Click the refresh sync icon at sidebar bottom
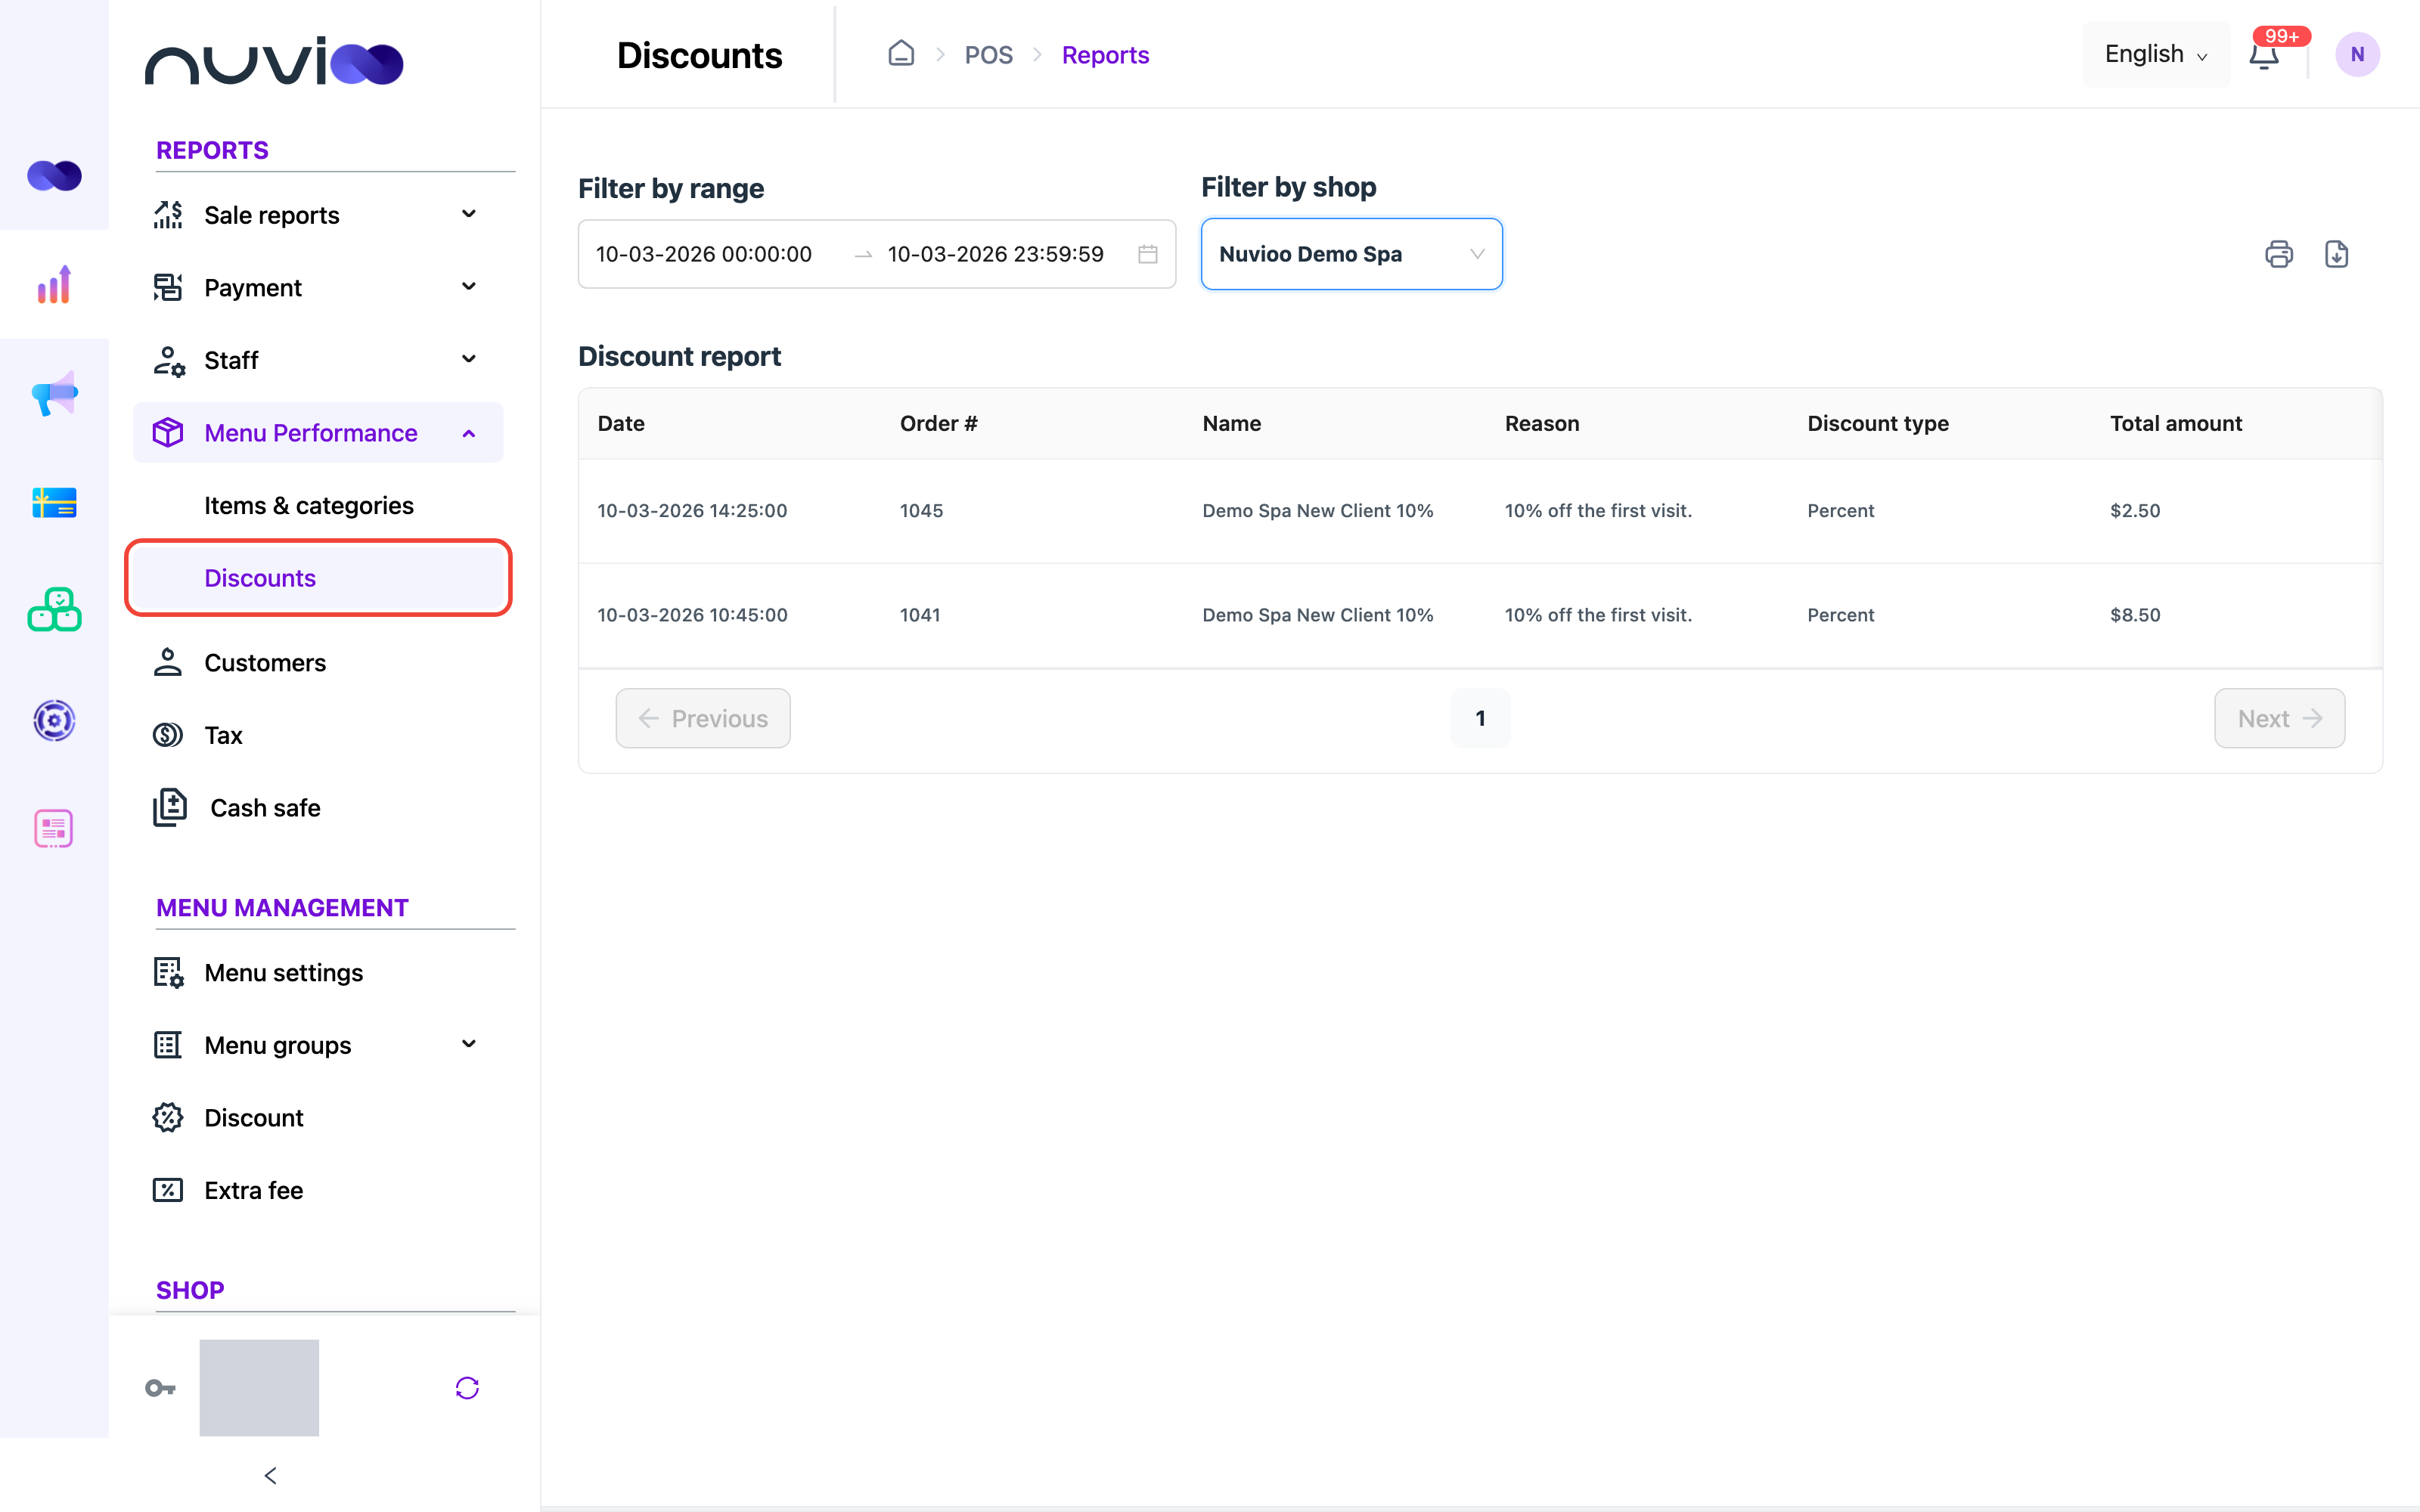2420x1512 pixels. coord(467,1388)
